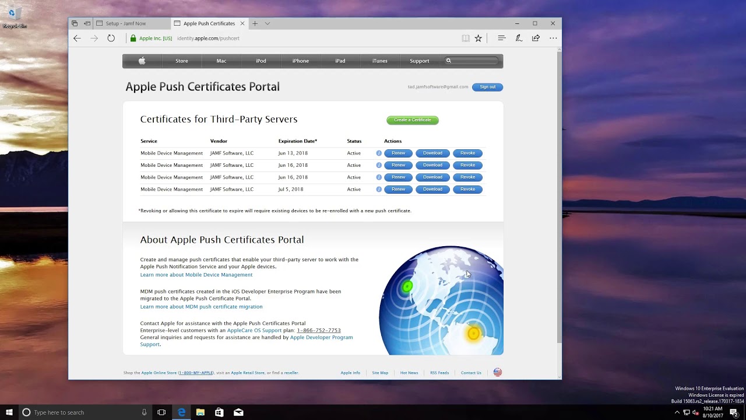
Task: Open Store in Apple navbar
Action: click(x=182, y=61)
